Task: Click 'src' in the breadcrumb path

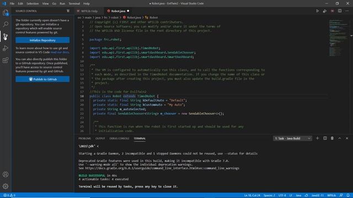Action: click(79, 18)
